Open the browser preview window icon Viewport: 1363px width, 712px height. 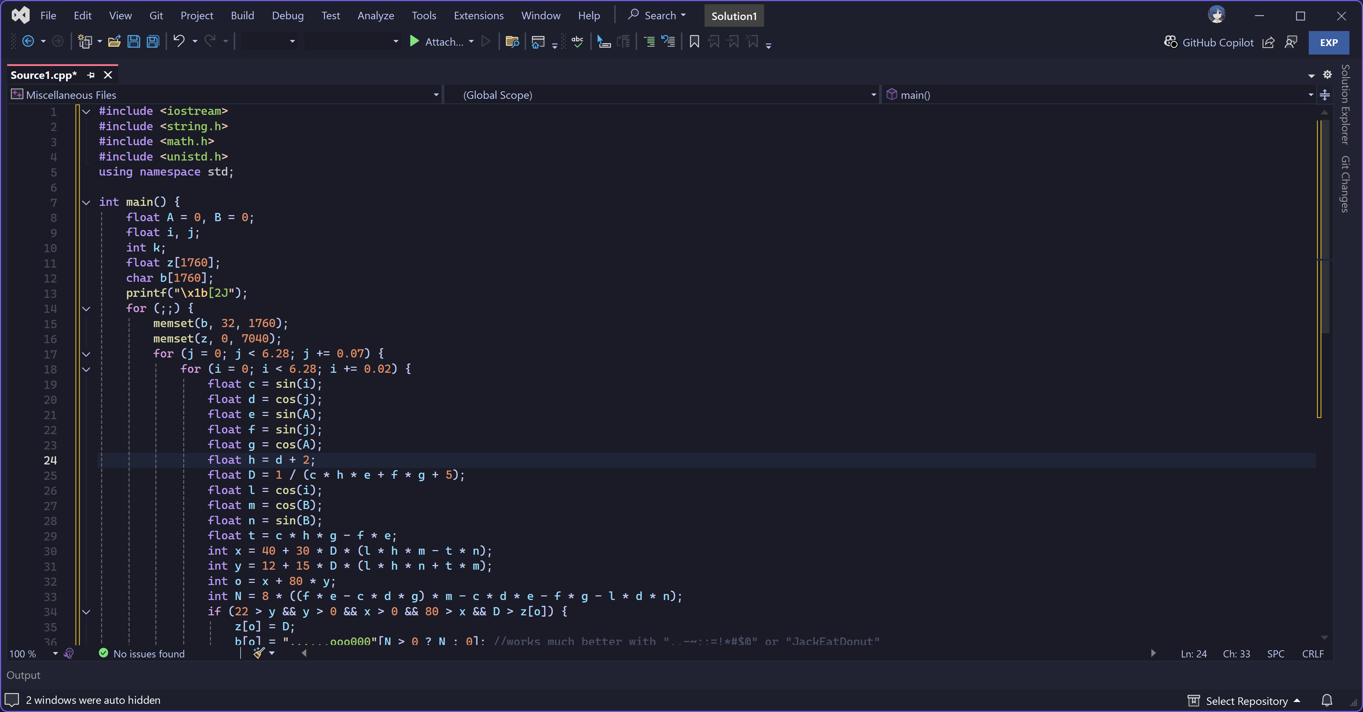537,42
